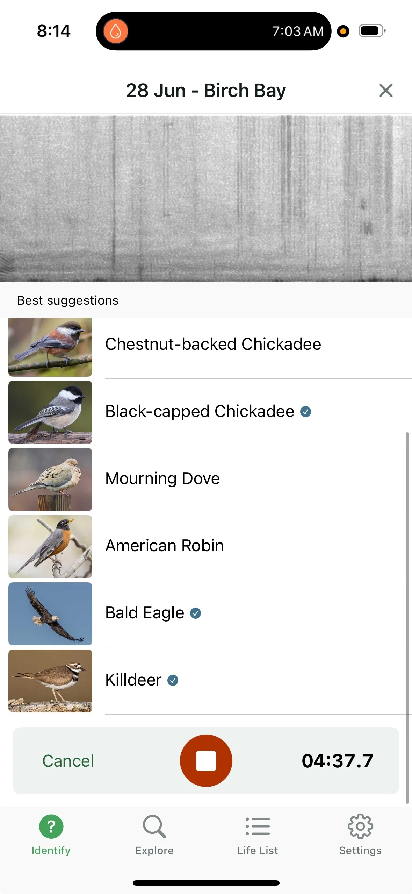Select the Chestnut-backed Chickadee suggestion name
The width and height of the screenshot is (412, 894).
click(213, 344)
